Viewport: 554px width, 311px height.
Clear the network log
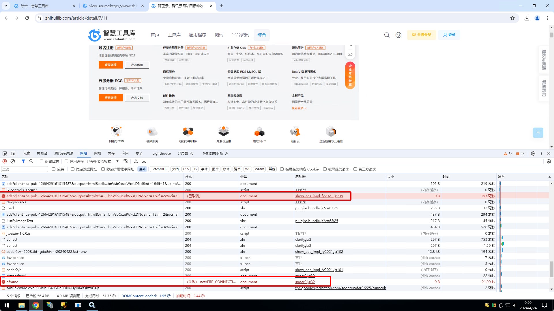13,161
